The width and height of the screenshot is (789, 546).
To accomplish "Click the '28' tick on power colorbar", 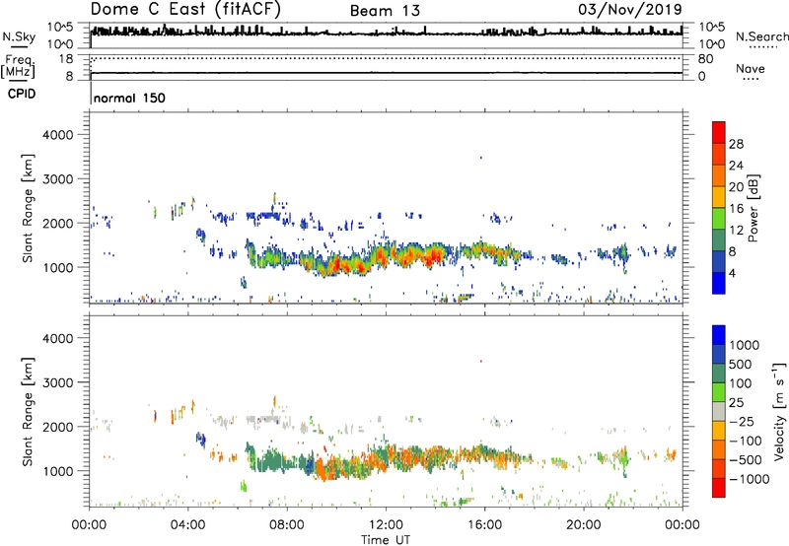I will tap(736, 144).
